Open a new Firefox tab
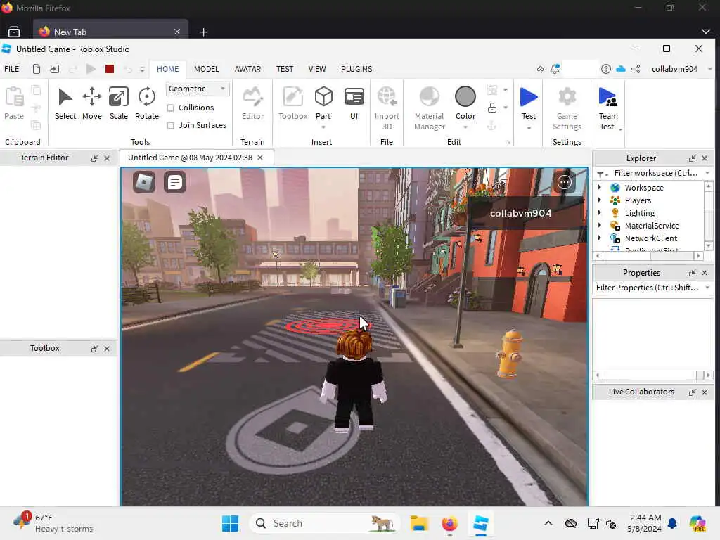This screenshot has height=540, width=720. [x=203, y=32]
